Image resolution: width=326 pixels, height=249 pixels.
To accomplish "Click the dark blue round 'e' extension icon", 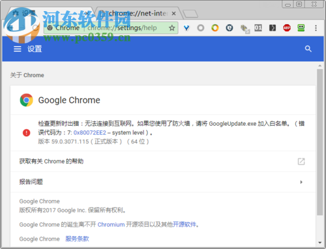I will 230,28.
